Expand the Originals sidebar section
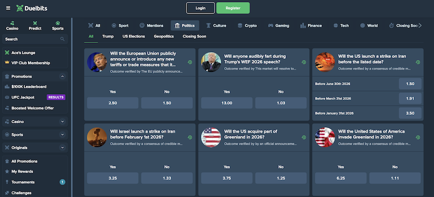Viewport: 434px width, 197px height. tap(63, 148)
